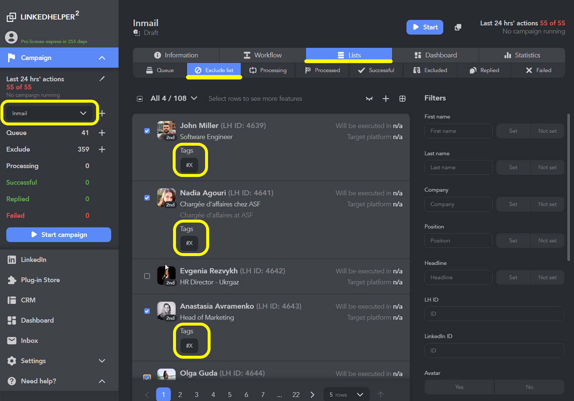Set Avatar filter to Yes
The image size is (574, 401).
tap(459, 387)
